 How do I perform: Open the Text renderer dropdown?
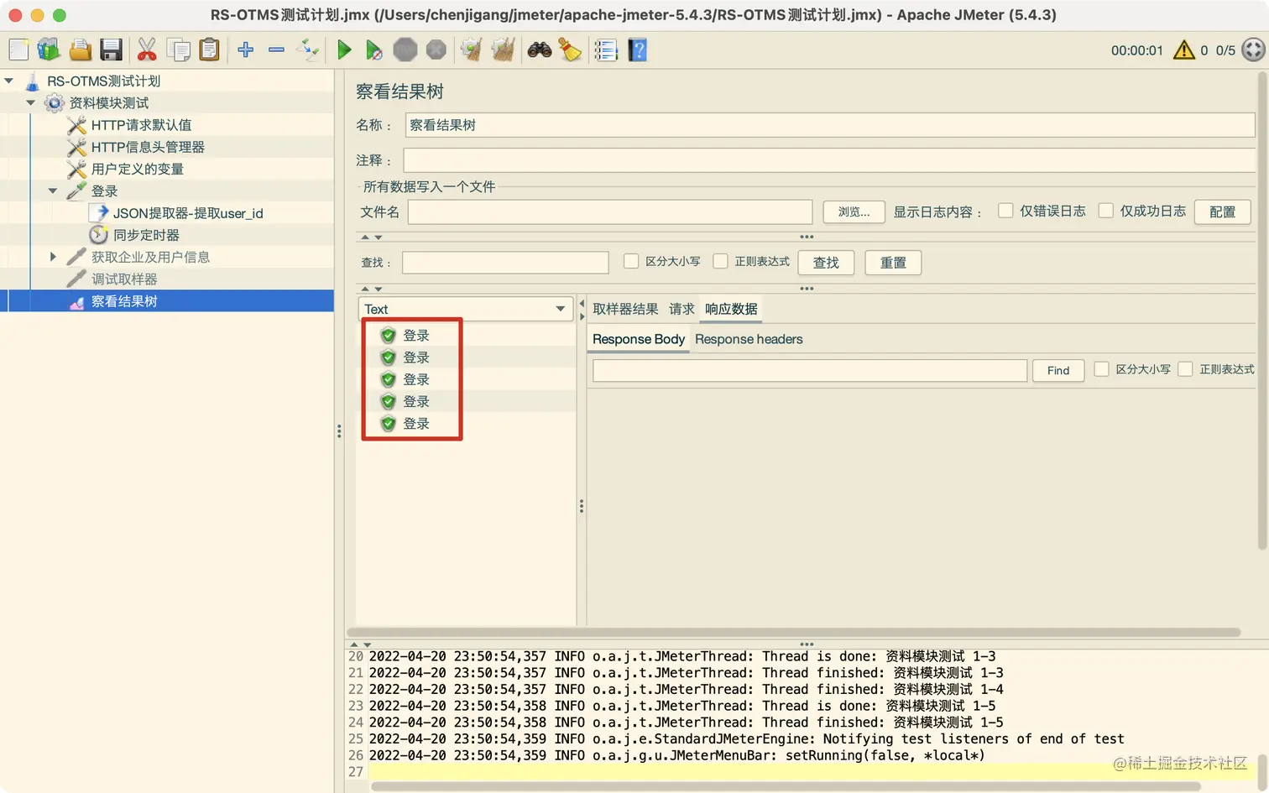coord(466,309)
